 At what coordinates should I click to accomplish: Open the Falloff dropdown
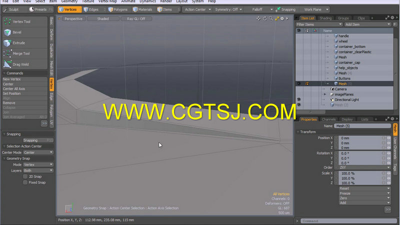coord(259,9)
